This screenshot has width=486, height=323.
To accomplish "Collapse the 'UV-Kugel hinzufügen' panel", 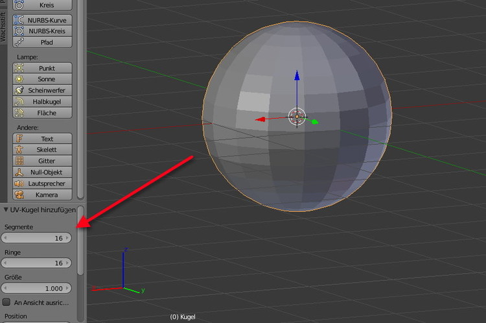I will point(6,210).
